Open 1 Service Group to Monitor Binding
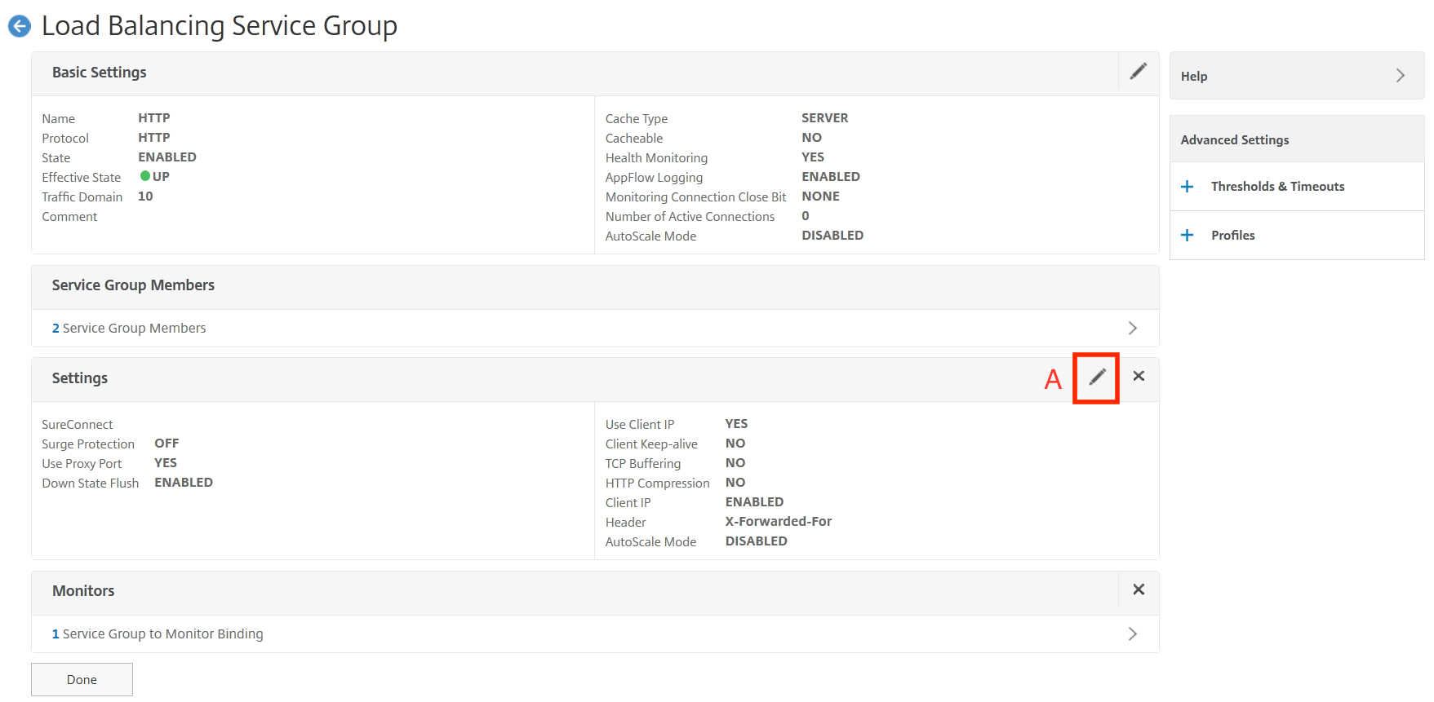 tap(158, 634)
